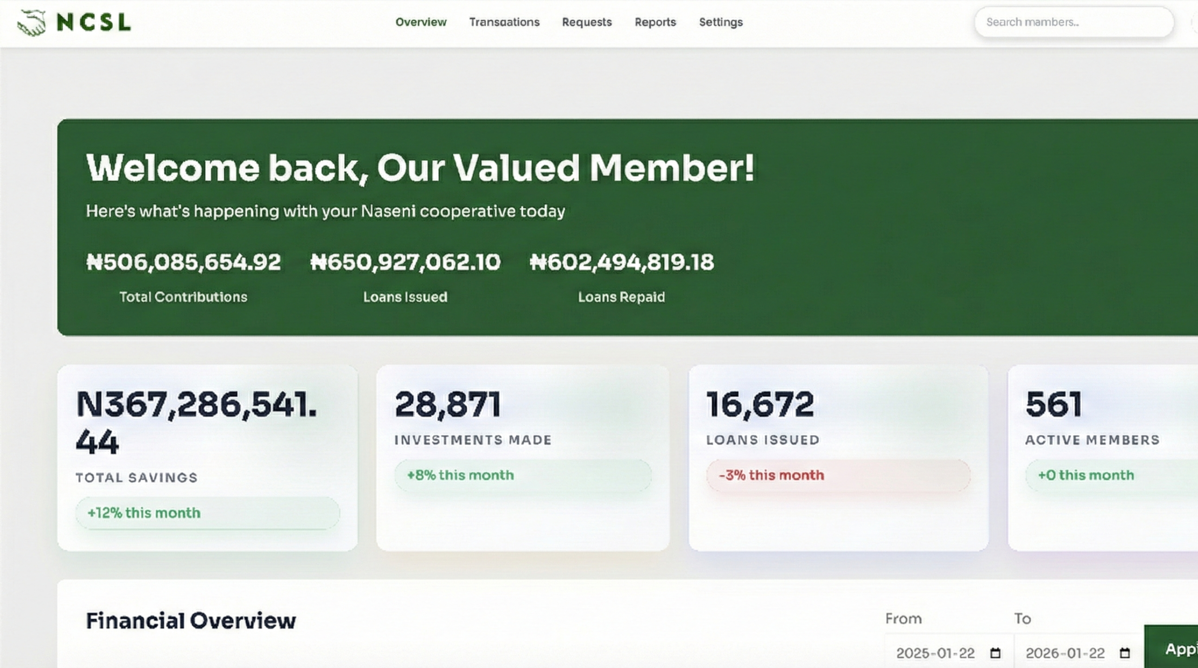Click the Loans Repaid amount in banner
The width and height of the screenshot is (1198, 668).
click(621, 262)
